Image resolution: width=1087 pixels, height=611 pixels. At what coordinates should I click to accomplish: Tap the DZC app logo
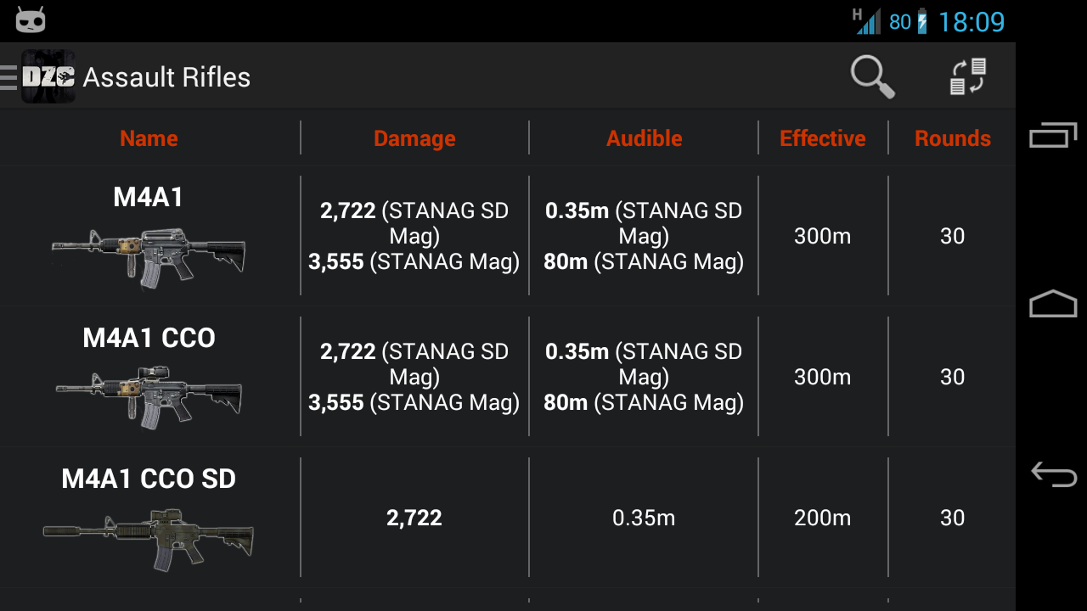pyautogui.click(x=48, y=77)
